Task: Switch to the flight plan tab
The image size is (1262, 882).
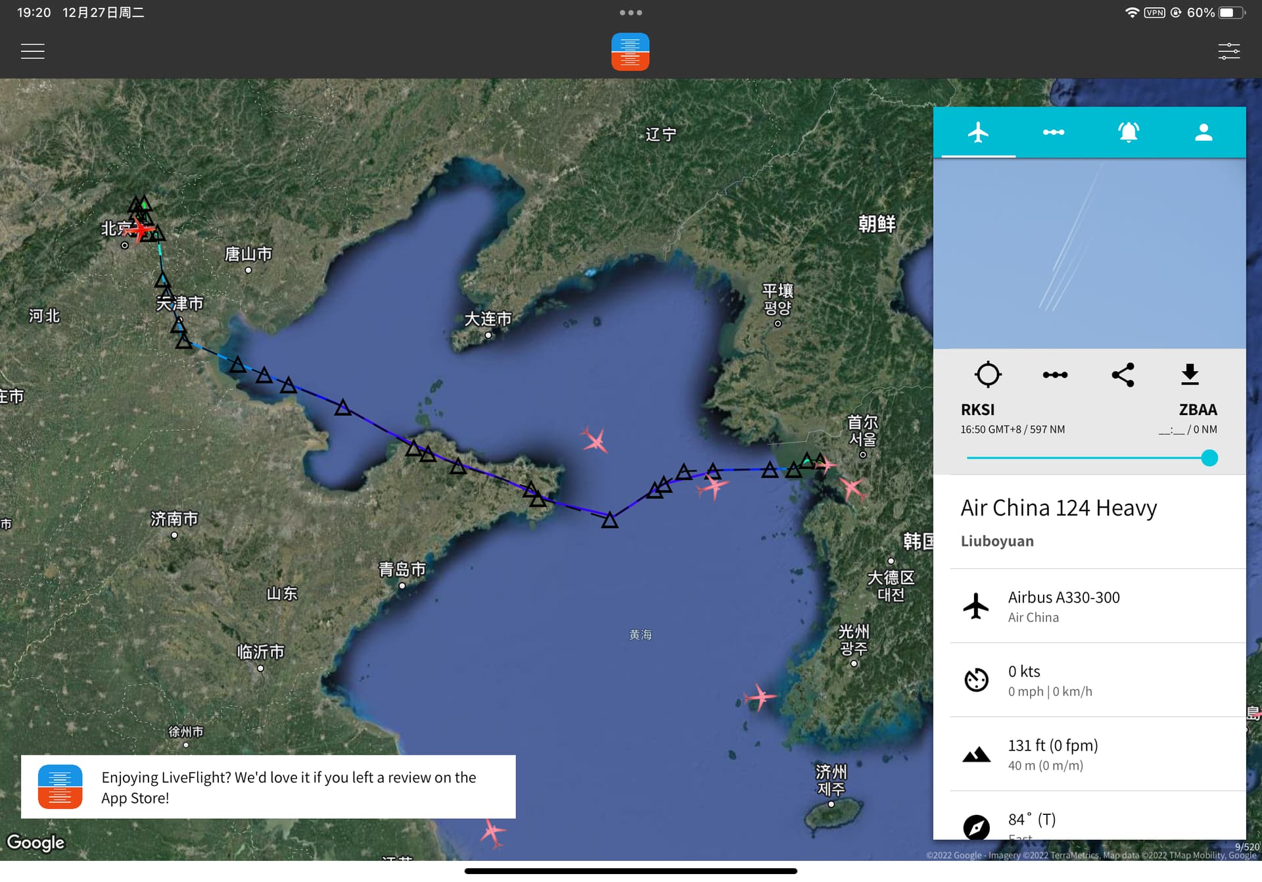Action: pos(1053,132)
